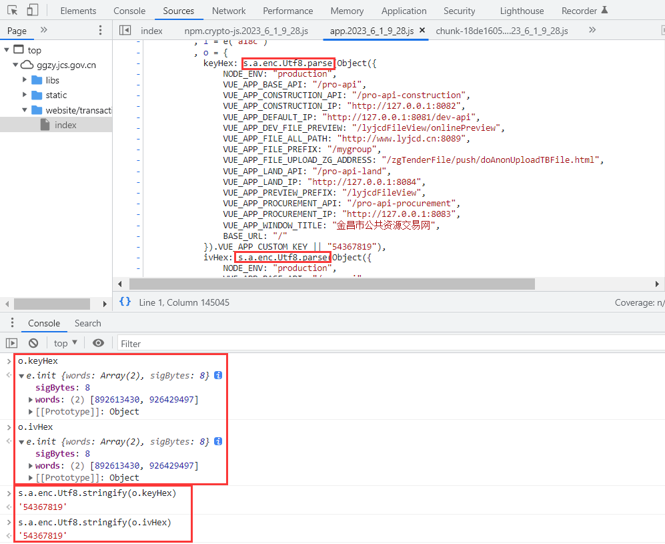
Task: Show the console sidebar icon
Action: pyautogui.click(x=11, y=343)
